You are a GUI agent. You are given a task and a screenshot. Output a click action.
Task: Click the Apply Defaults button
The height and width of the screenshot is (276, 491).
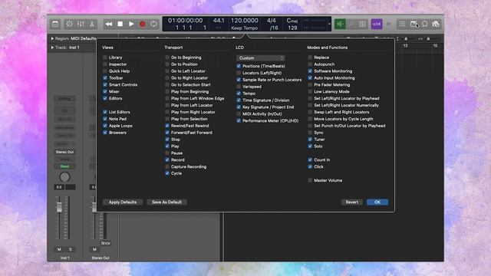point(123,202)
